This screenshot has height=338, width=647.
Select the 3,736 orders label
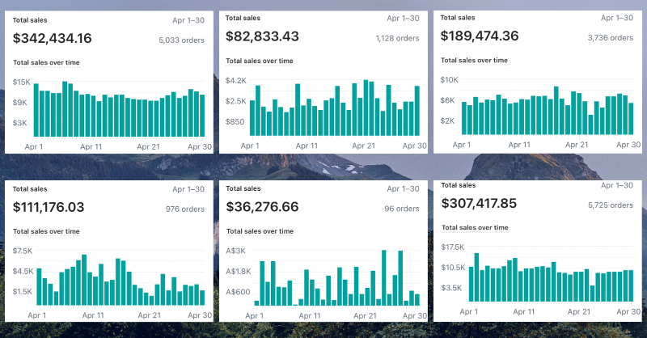[611, 37]
